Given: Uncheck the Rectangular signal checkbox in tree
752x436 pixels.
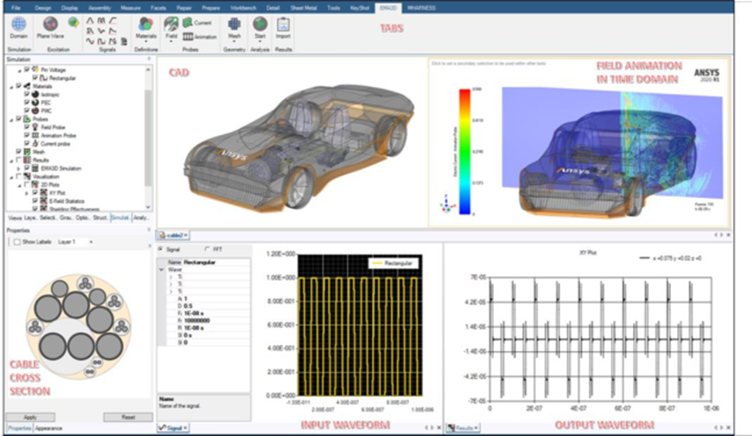Looking at the screenshot, I should pos(35,77).
